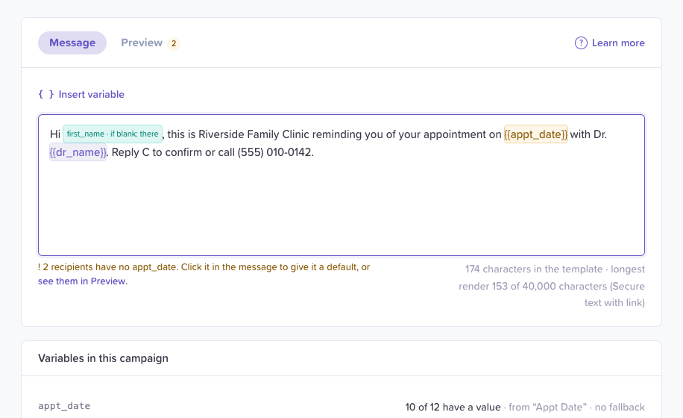Open the Preview tab
Image resolution: width=683 pixels, height=418 pixels.
[x=151, y=43]
